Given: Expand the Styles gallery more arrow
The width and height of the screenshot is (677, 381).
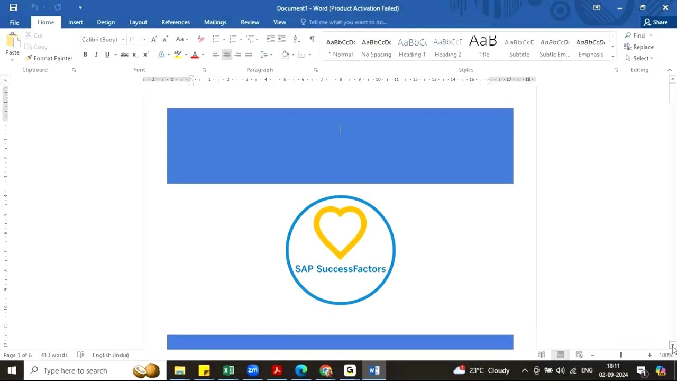Looking at the screenshot, I should 613,56.
